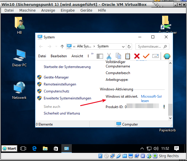Click the double chevron before Alle Sys
This screenshot has width=187, height=161.
(74, 46)
